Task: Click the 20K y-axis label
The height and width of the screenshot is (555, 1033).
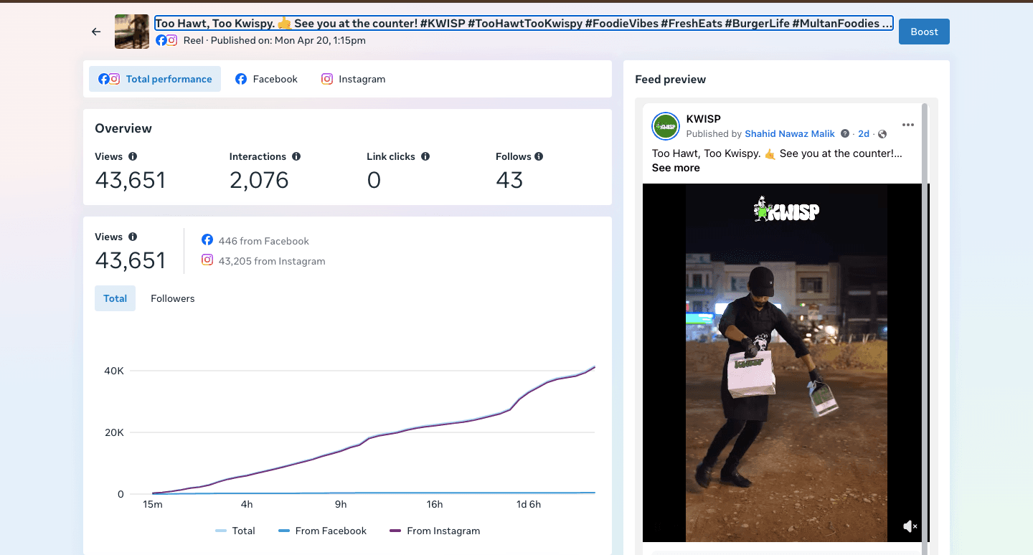Action: pyautogui.click(x=115, y=432)
